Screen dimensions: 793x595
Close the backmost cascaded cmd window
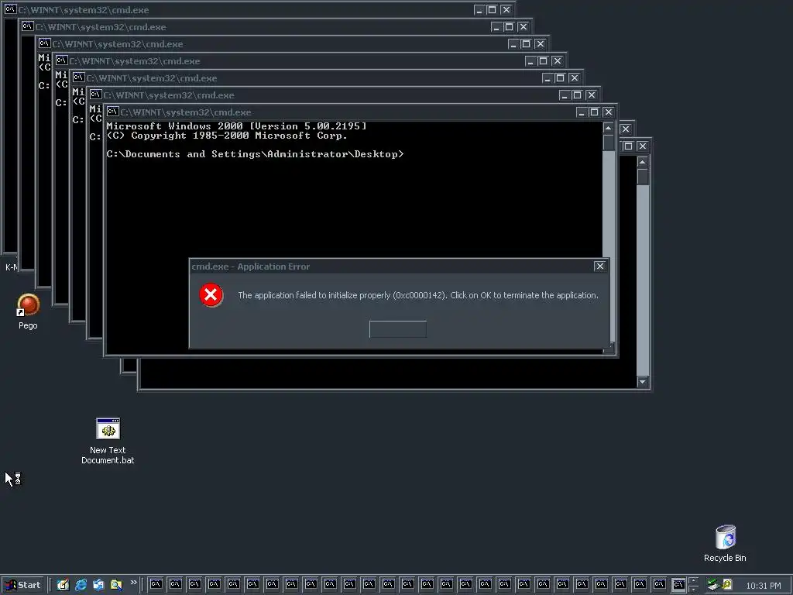coord(506,9)
